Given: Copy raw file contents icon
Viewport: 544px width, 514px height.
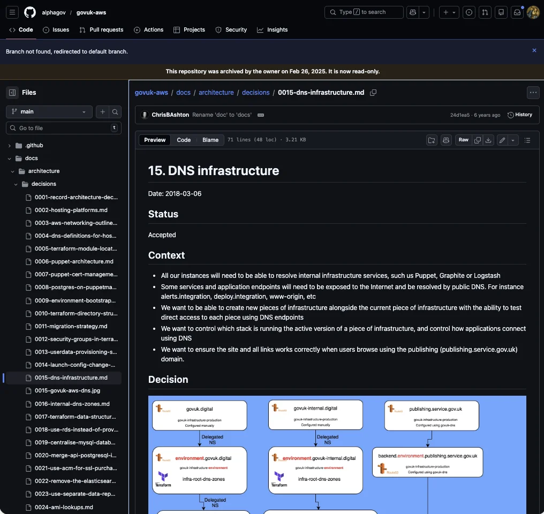Looking at the screenshot, I should [x=478, y=140].
